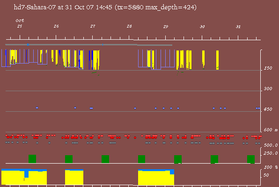Click the yellow percent block under date 28

click(x=156, y=178)
